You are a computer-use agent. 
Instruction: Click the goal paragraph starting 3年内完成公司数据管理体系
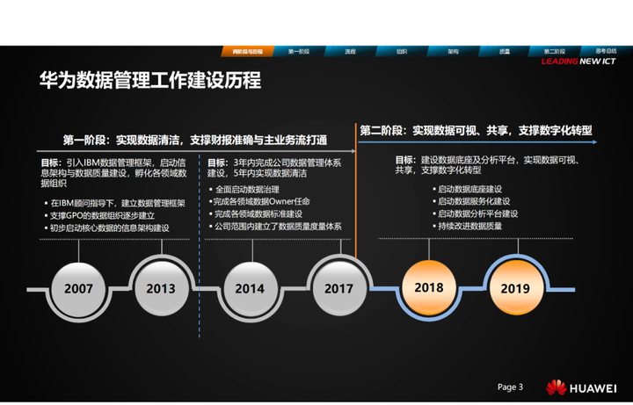point(274,168)
